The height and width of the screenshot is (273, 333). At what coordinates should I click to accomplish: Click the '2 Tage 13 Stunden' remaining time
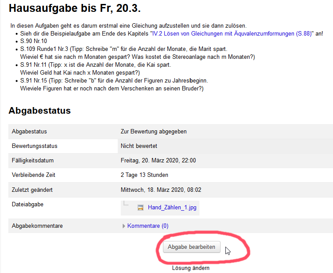pyautogui.click(x=145, y=175)
